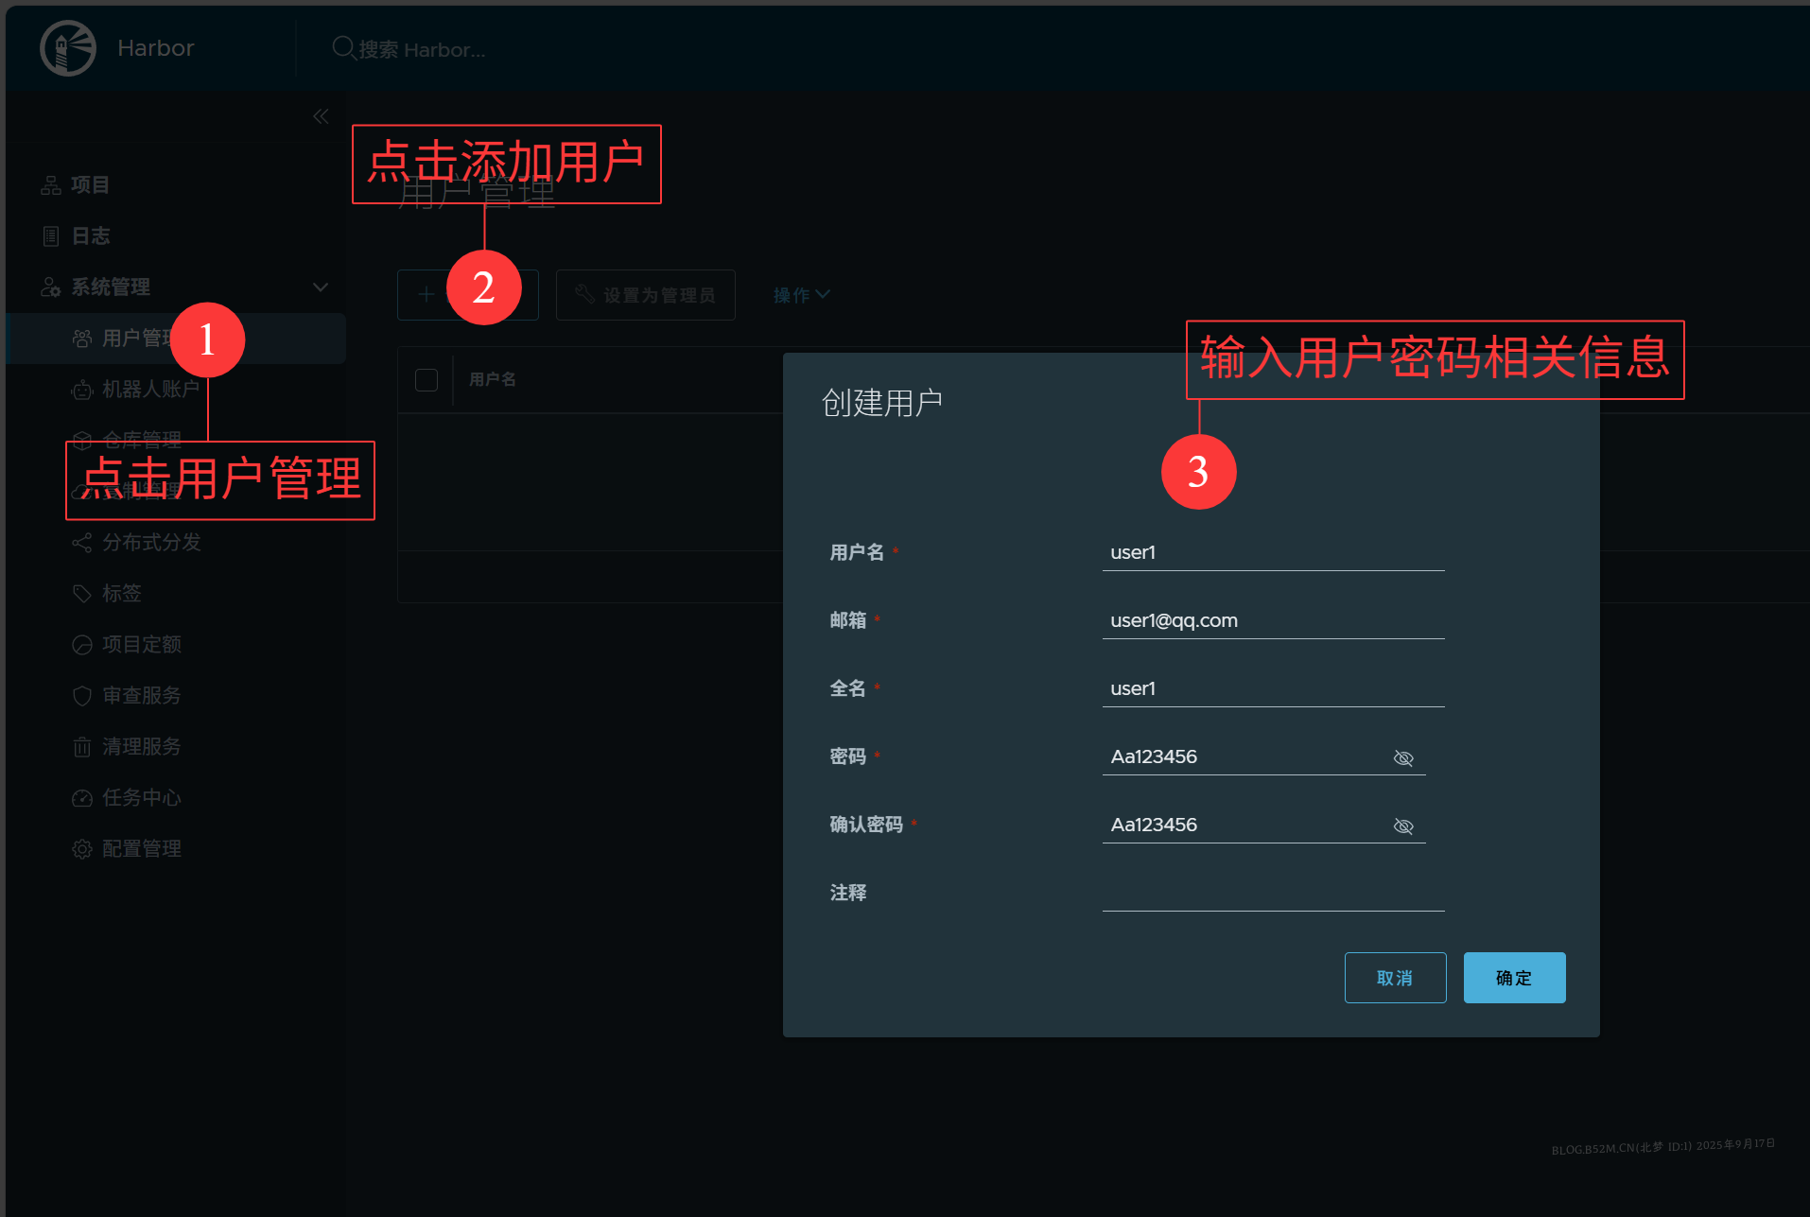Select the 项目 (Projects) sidebar icon
The width and height of the screenshot is (1810, 1217).
click(x=52, y=184)
